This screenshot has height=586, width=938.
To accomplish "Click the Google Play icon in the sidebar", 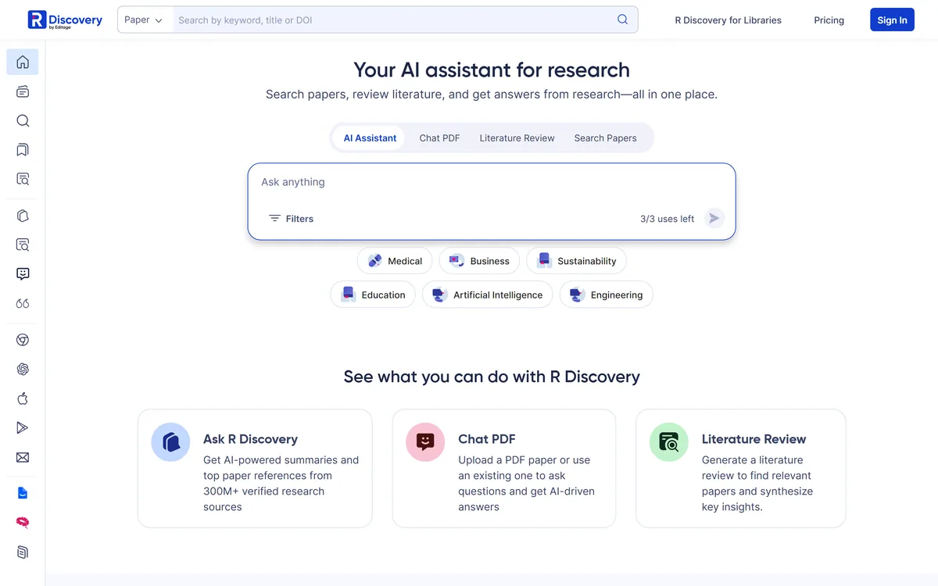I will pyautogui.click(x=23, y=427).
